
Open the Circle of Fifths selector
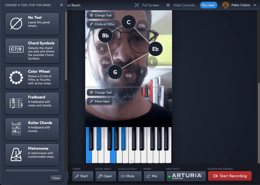coord(102,24)
